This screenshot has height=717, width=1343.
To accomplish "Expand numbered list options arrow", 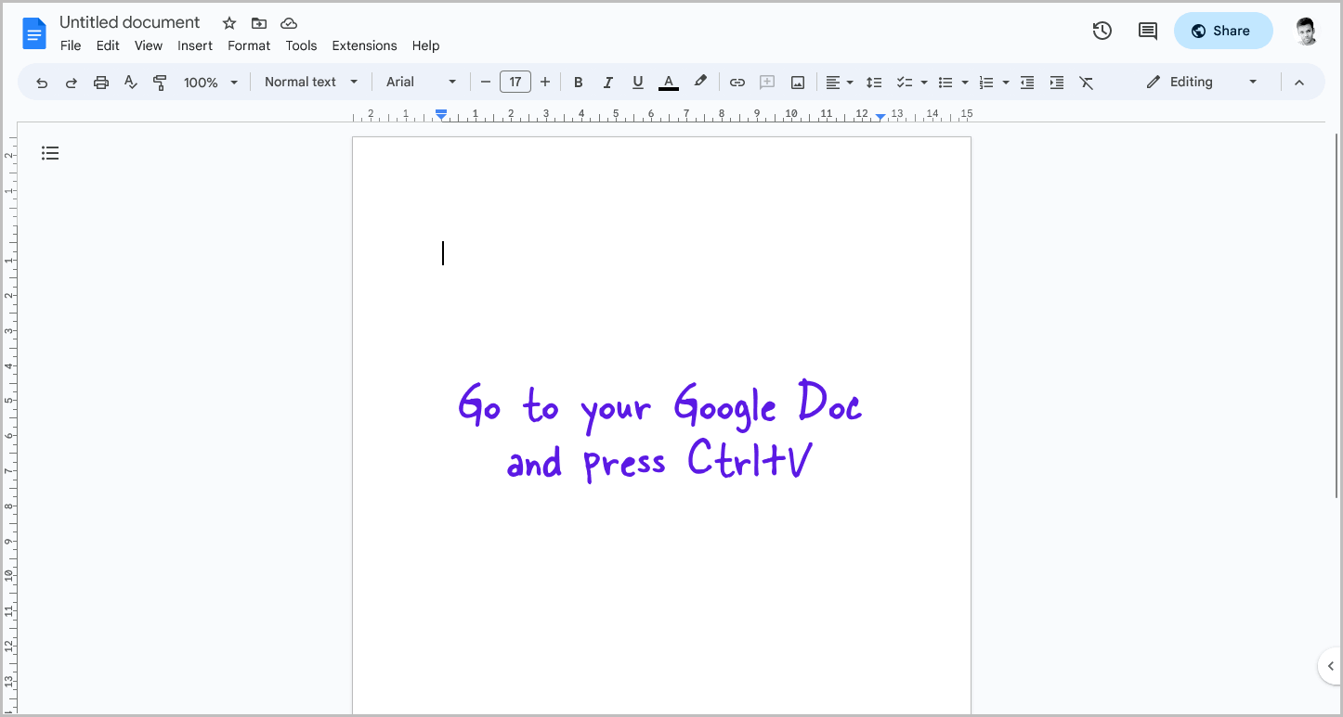I will [x=1006, y=83].
